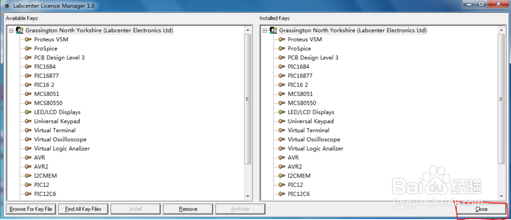The width and height of the screenshot is (511, 220).
Task: Click key icon of Virtual Logic Analizer in Installed Keys
Action: point(282,149)
